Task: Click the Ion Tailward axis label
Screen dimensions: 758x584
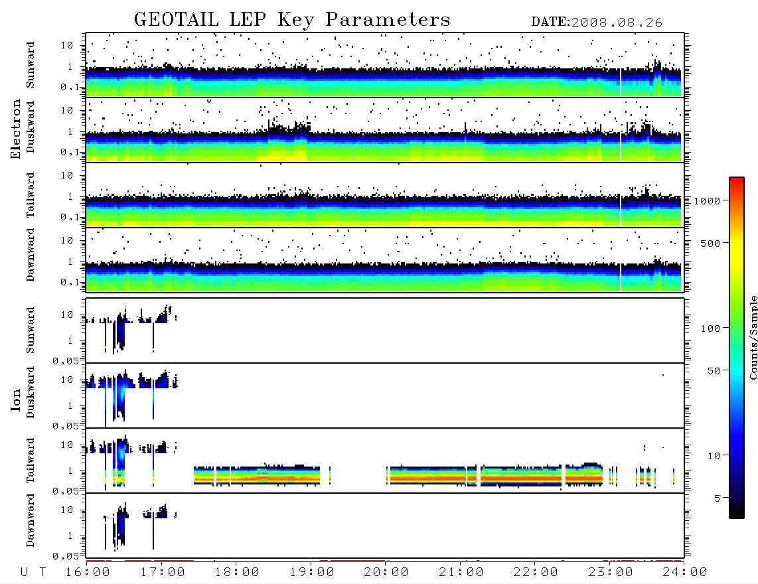Action: pos(31,461)
